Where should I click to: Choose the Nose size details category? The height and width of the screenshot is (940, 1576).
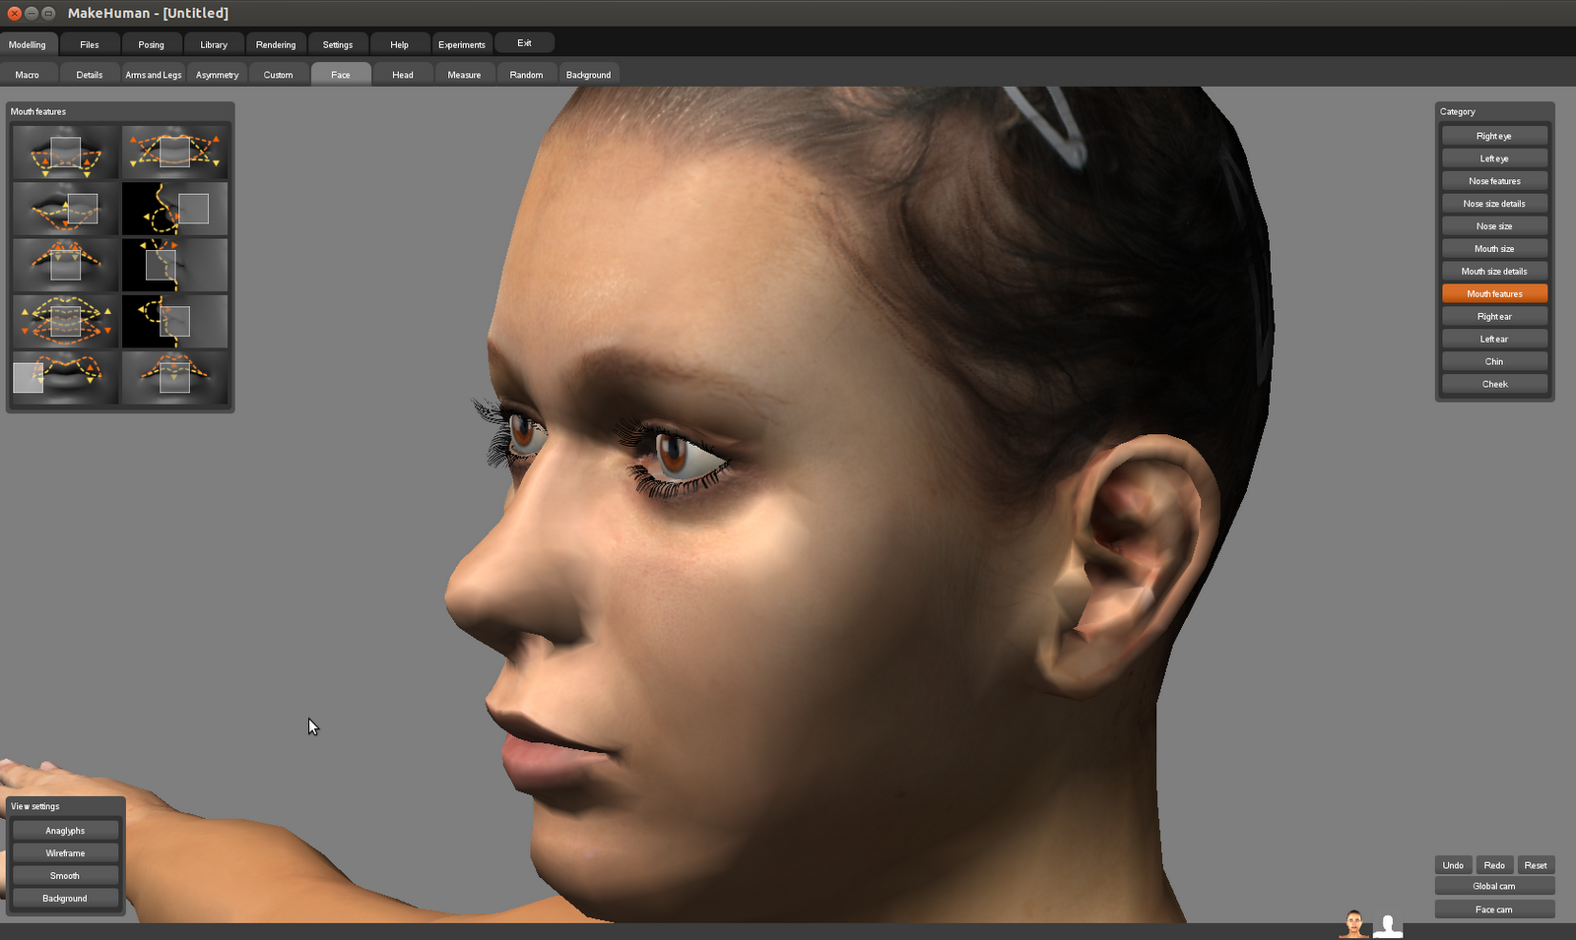point(1494,204)
